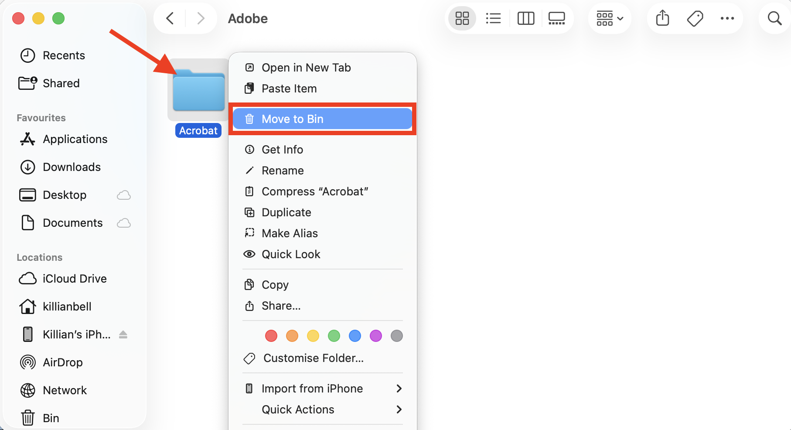Open the Bin from the sidebar

[51, 417]
